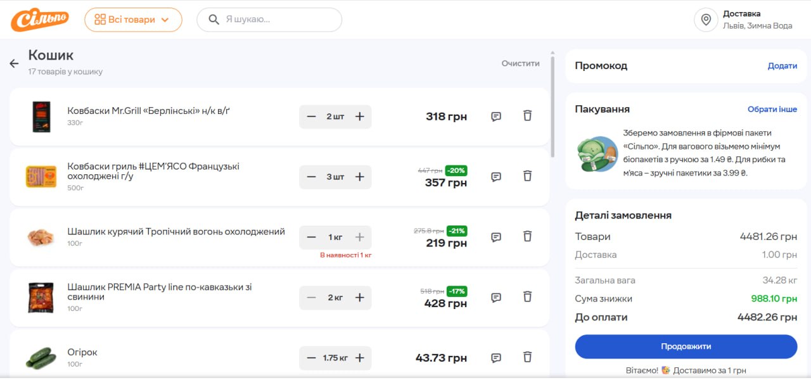Click Очистити to clear the cart
This screenshot has width=811, height=380.
pos(521,63)
